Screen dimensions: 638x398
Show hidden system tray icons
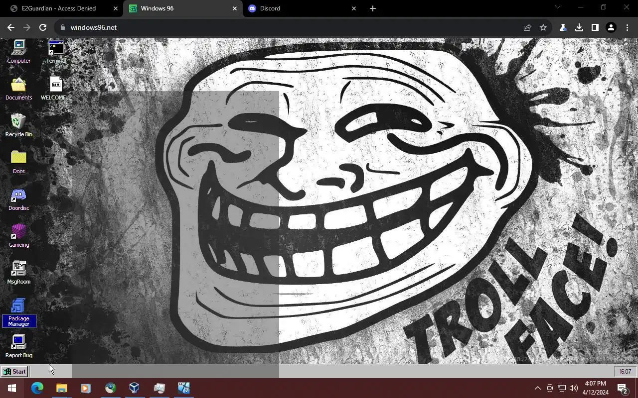pos(537,388)
